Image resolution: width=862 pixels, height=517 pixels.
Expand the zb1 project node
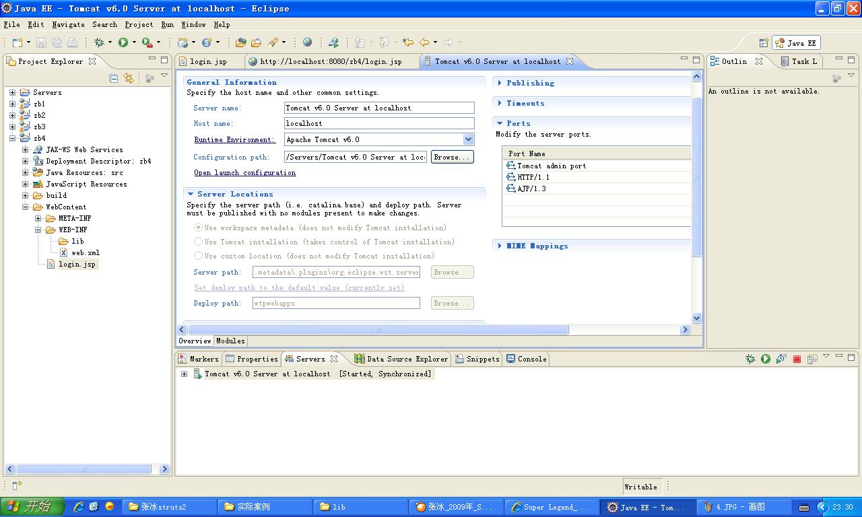[x=12, y=104]
